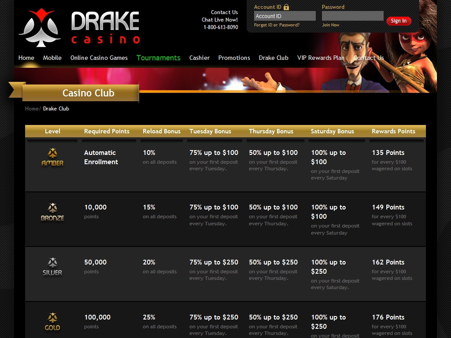The height and width of the screenshot is (338, 451).
Task: Open the Promotions menu item
Action: point(234,58)
